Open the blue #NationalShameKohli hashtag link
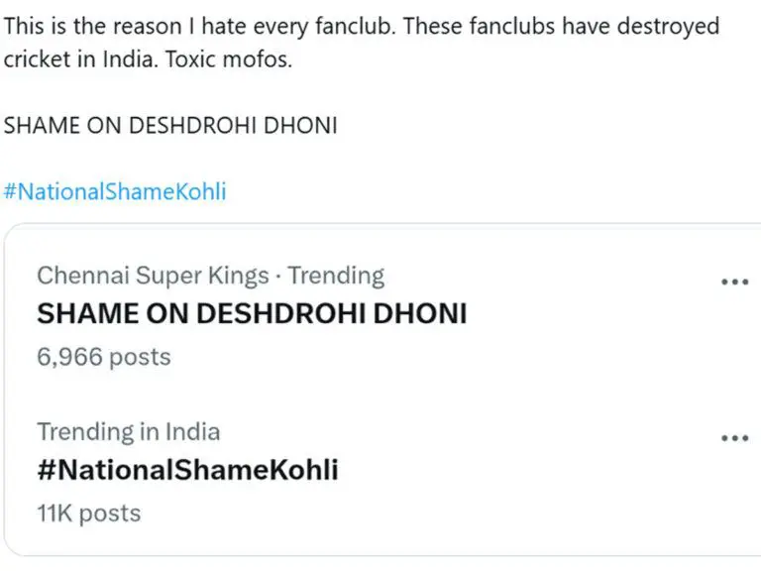The width and height of the screenshot is (761, 571). [x=115, y=191]
